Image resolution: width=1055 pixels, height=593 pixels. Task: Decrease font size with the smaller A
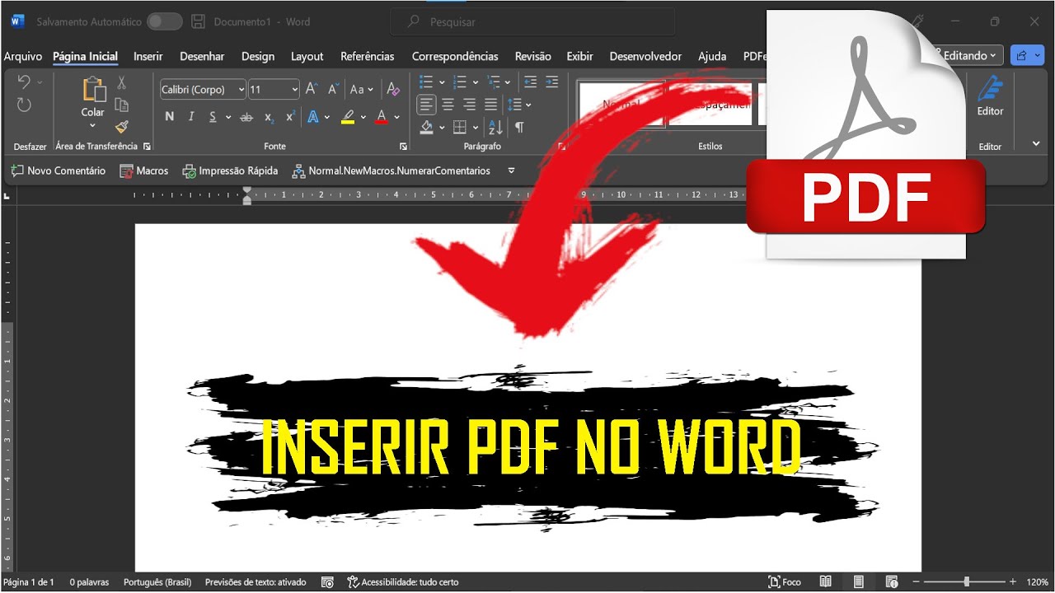coord(333,89)
